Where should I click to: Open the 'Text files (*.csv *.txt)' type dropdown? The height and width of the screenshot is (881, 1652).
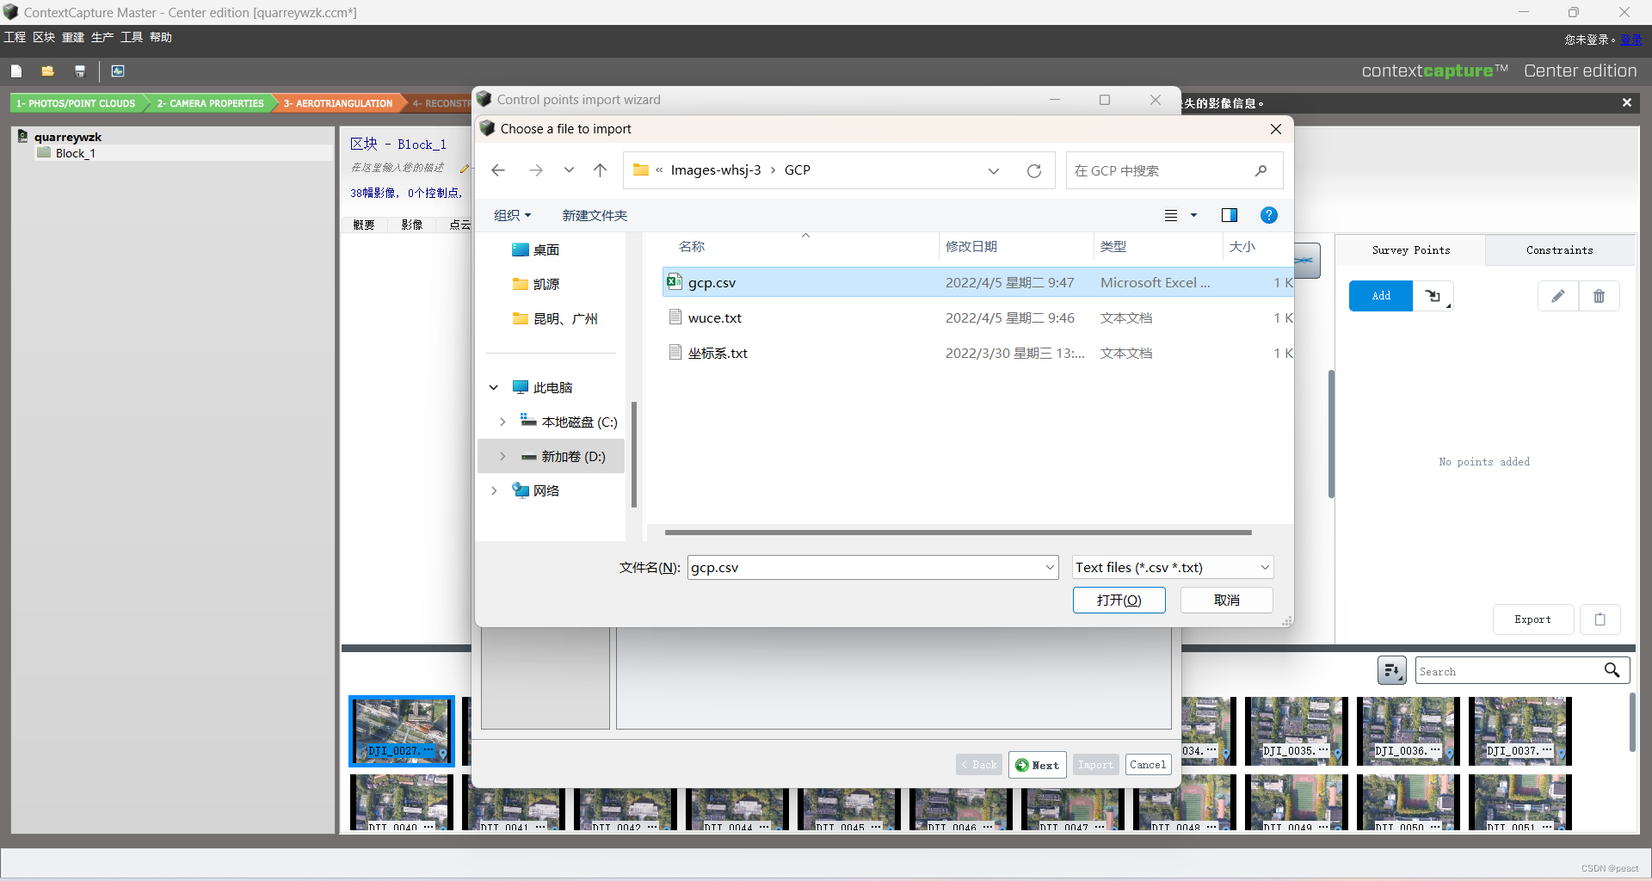point(1263,567)
